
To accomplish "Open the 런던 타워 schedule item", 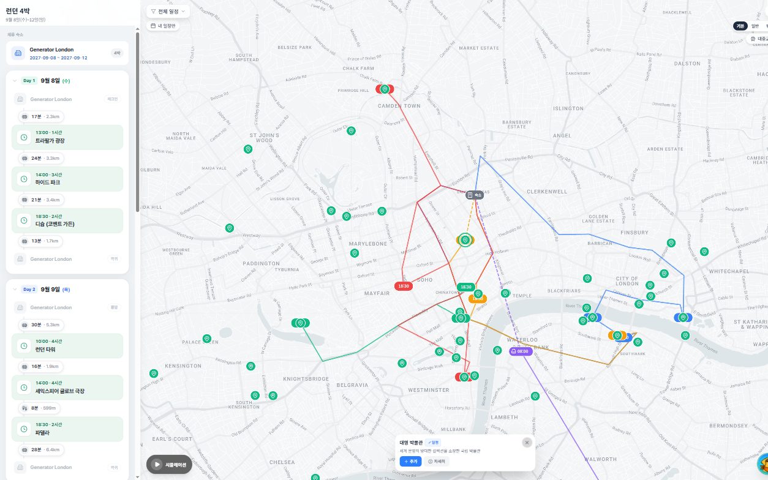I will [x=67, y=346].
